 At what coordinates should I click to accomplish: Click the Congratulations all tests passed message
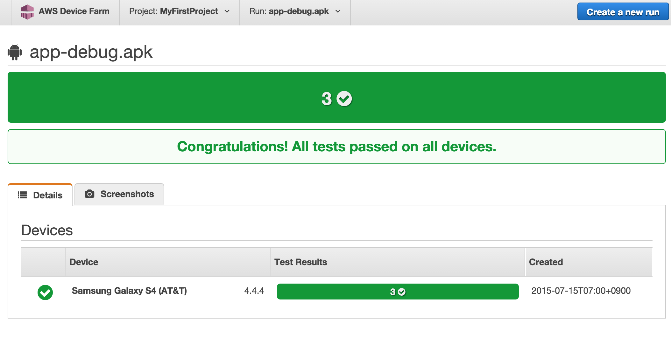tap(337, 147)
